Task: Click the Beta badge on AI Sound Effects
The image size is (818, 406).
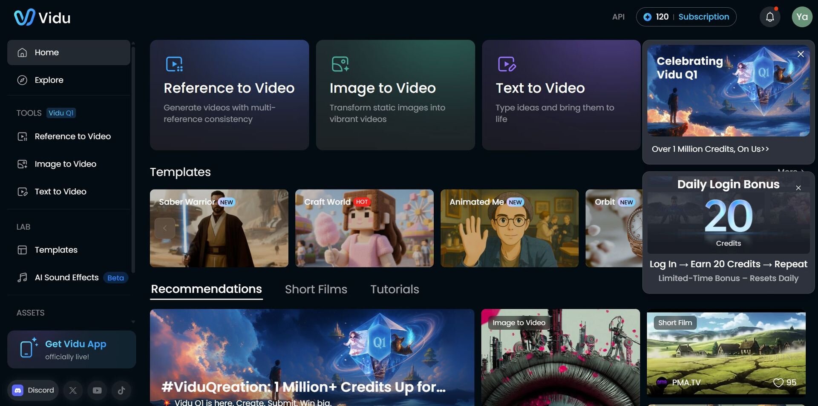Action: 115,278
